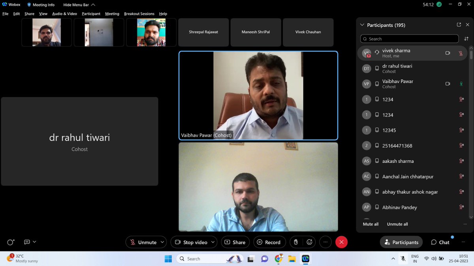
Task: Toggle Unmute for your microphone
Action: pyautogui.click(x=143, y=242)
